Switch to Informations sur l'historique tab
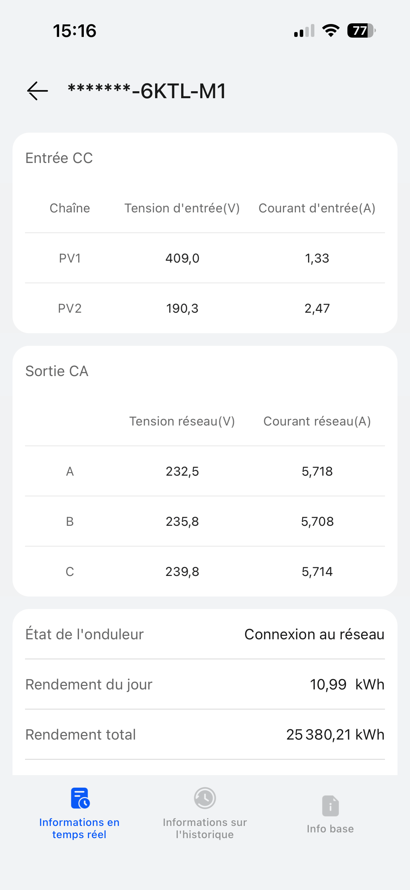 205,828
